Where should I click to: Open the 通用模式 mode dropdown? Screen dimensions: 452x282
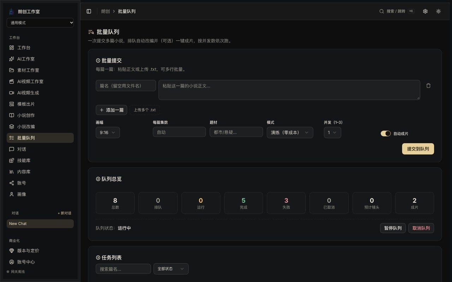(x=40, y=23)
